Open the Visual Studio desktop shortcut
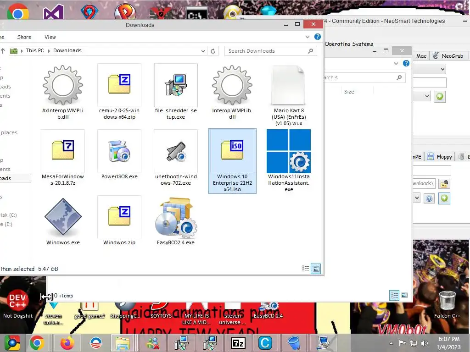The image size is (470, 352). coord(53,12)
